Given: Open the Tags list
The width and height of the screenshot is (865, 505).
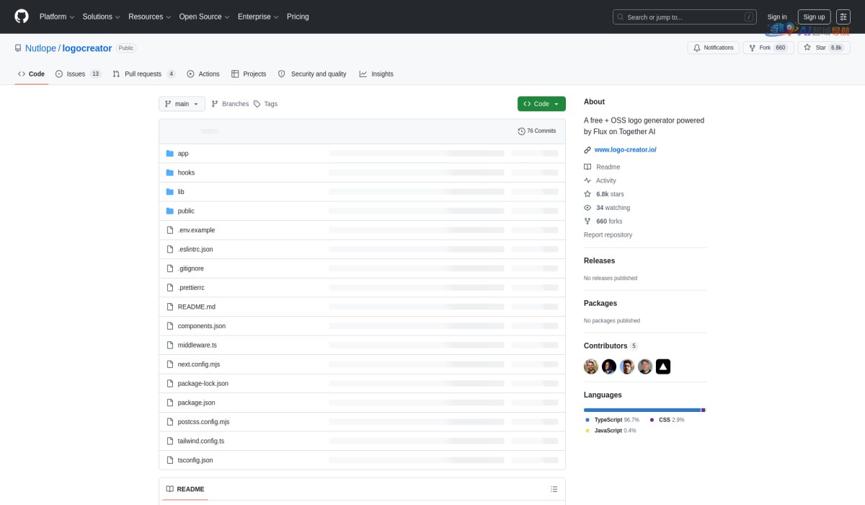Looking at the screenshot, I should coord(265,104).
